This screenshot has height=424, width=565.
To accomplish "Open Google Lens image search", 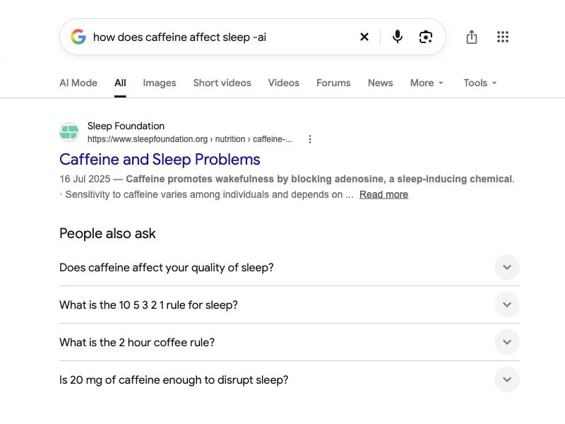I will tap(426, 37).
